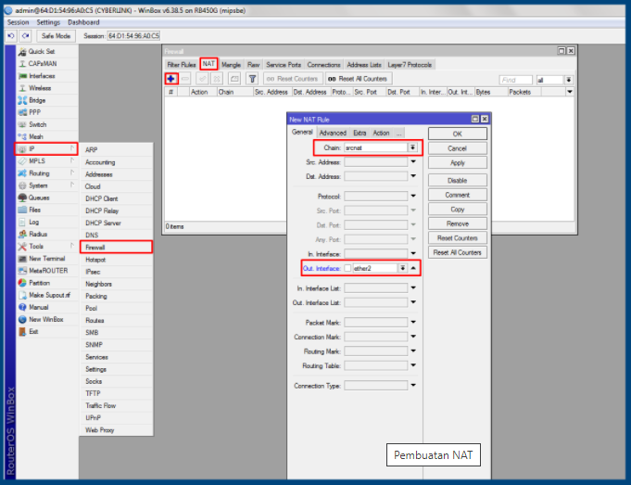The height and width of the screenshot is (485, 631).
Task: Select DHCP Server in IP submenu
Action: click(116, 223)
